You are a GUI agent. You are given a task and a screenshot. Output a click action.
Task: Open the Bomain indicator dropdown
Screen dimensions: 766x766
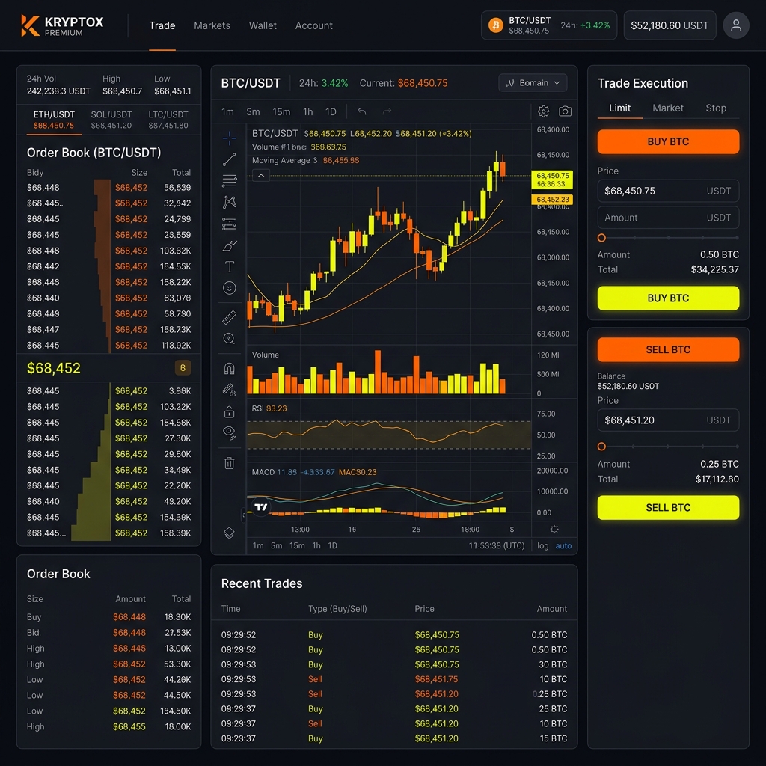pyautogui.click(x=533, y=82)
